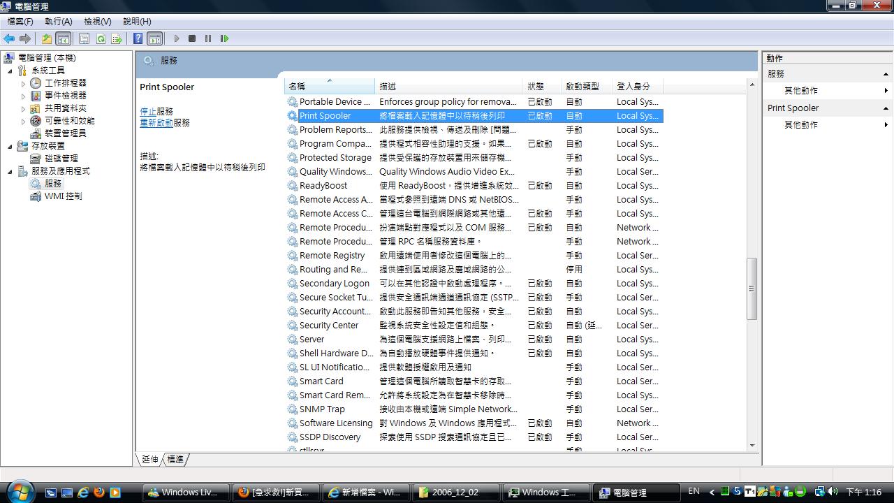Viewport: 894px width, 503px height.
Task: Stop the service using toolbar stop icon
Action: click(192, 39)
